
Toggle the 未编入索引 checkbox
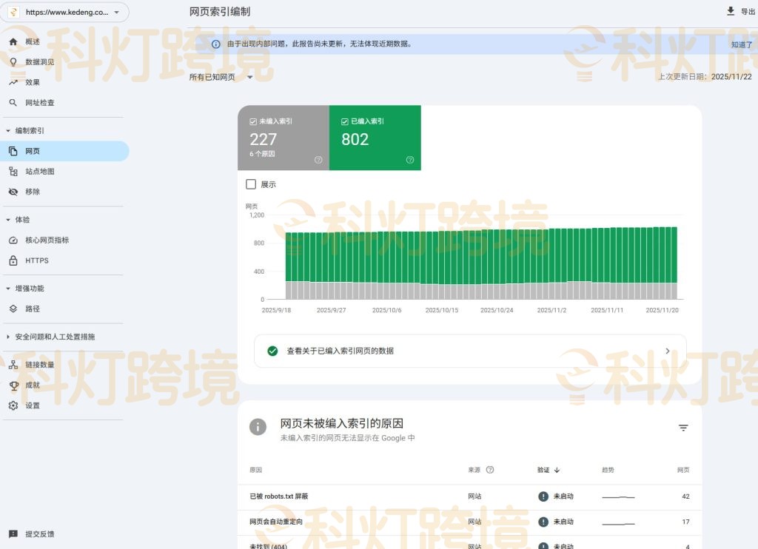(x=253, y=122)
